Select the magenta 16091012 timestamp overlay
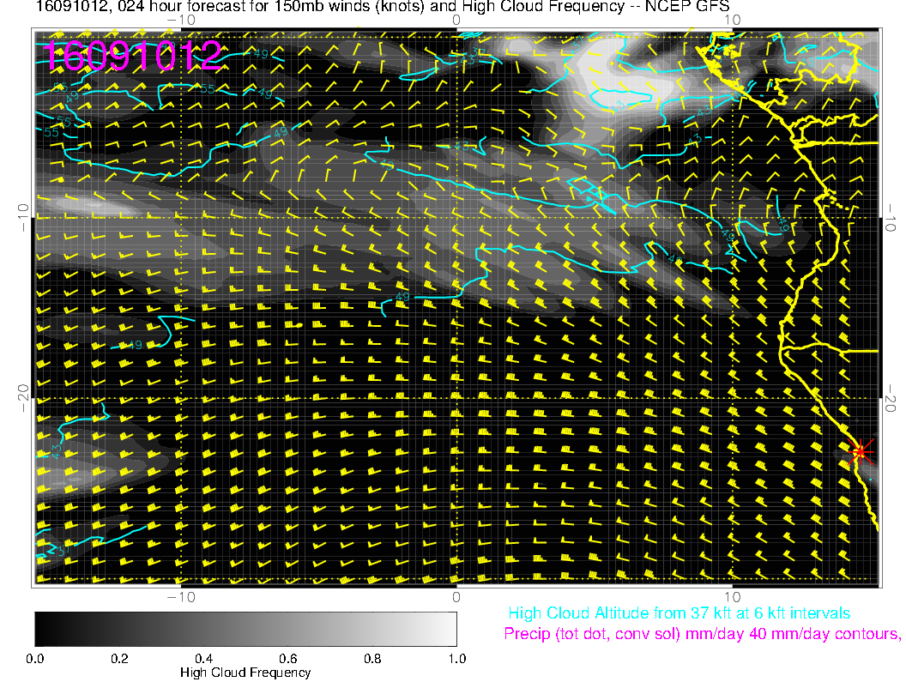 (x=132, y=56)
